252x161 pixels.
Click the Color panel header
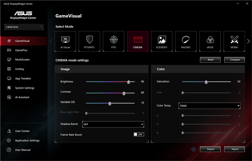click(198, 69)
